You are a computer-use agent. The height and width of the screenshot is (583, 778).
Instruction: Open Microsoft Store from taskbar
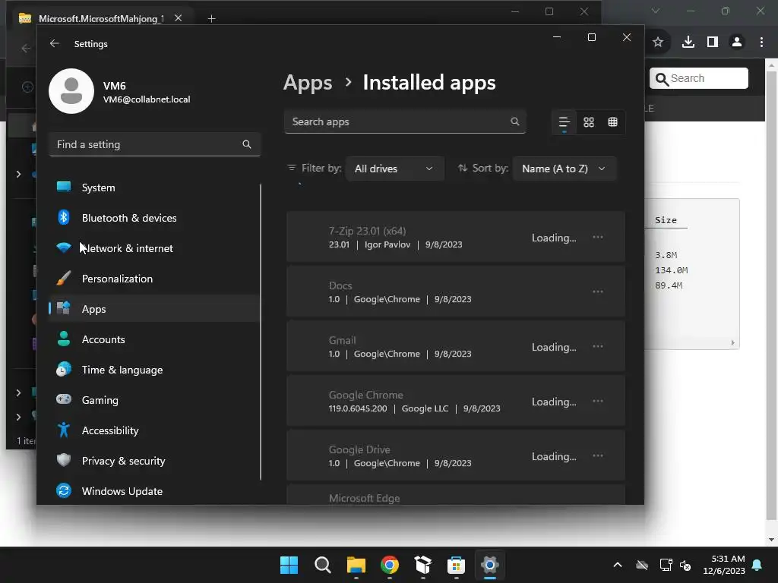point(456,565)
